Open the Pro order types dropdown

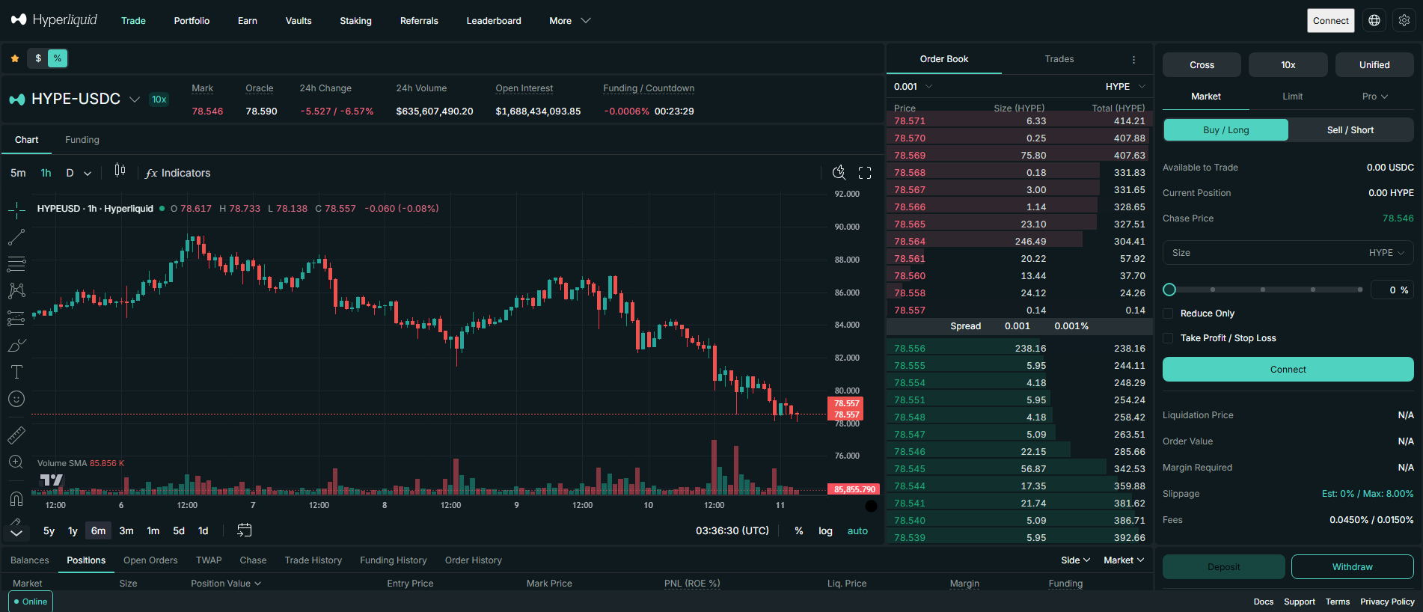[x=1374, y=97]
